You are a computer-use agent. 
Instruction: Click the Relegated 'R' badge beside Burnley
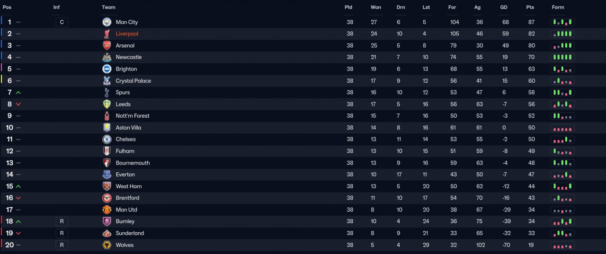(x=62, y=221)
